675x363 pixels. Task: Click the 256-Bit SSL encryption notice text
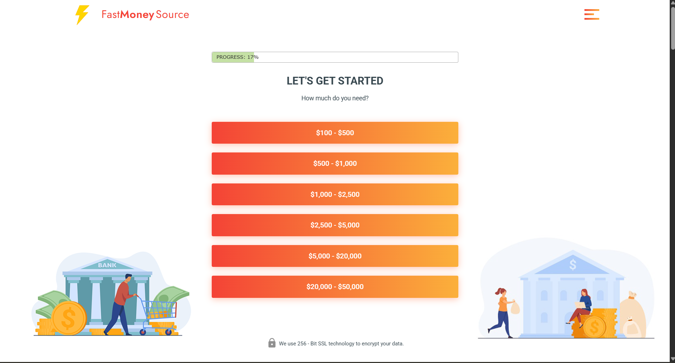(341, 344)
